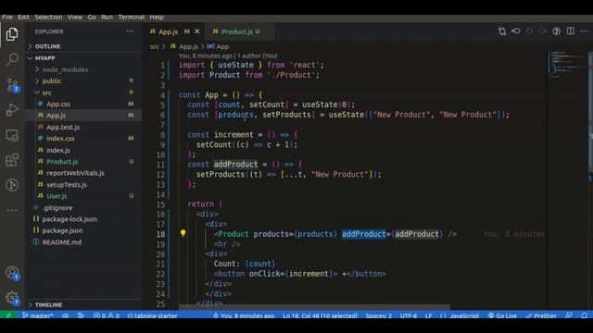Open the File menu
This screenshot has height=333, width=593.
[x=7, y=17]
